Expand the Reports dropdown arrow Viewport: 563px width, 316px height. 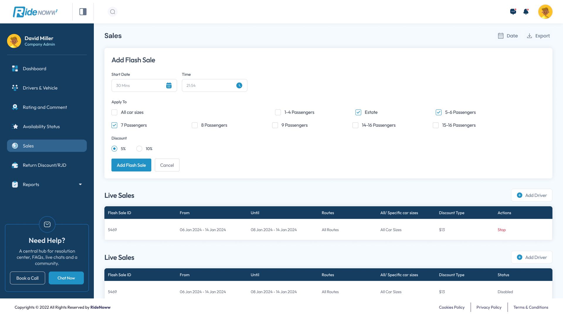tap(80, 184)
